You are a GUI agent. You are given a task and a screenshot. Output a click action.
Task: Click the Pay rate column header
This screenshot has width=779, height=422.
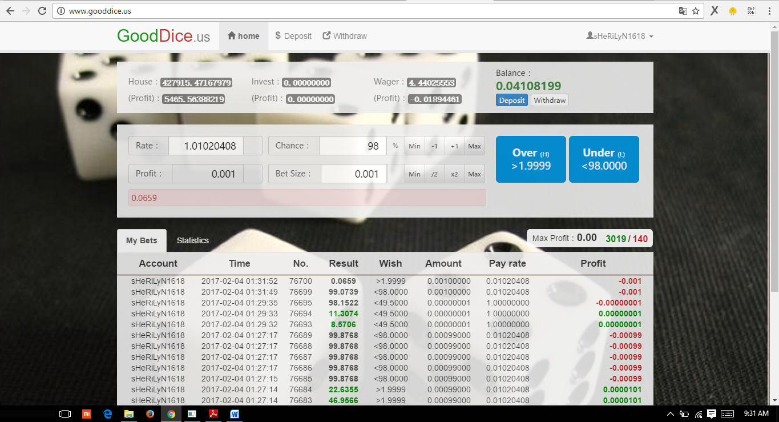click(507, 263)
